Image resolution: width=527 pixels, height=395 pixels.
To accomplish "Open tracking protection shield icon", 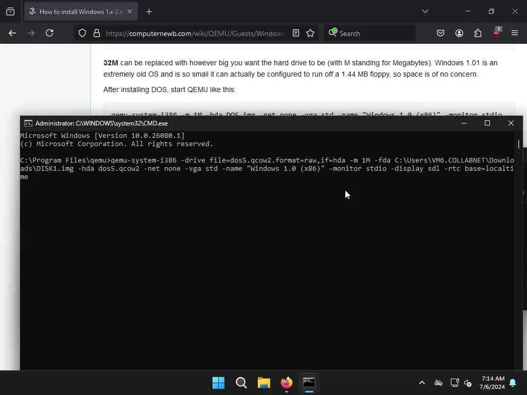I will click(82, 33).
